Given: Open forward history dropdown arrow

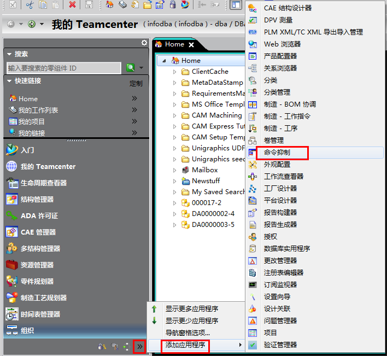Looking at the screenshot, I should [x=42, y=24].
